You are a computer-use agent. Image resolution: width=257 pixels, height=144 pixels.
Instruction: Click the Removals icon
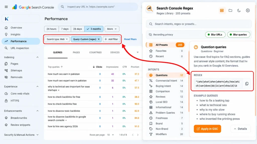[x=6, y=77]
